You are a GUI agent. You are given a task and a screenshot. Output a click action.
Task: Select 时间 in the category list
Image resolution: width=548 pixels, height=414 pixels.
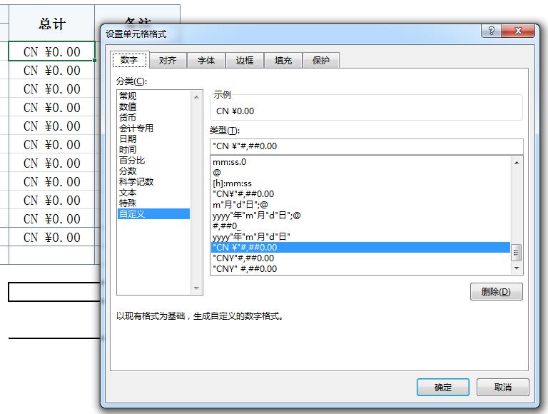(x=154, y=149)
